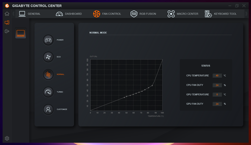Click the CPU Temperature value 40
Viewport: 251px width, 145px height.
[x=217, y=76]
